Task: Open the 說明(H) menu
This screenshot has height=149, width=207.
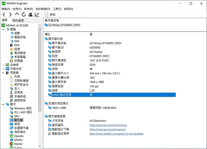Action: click(x=68, y=9)
